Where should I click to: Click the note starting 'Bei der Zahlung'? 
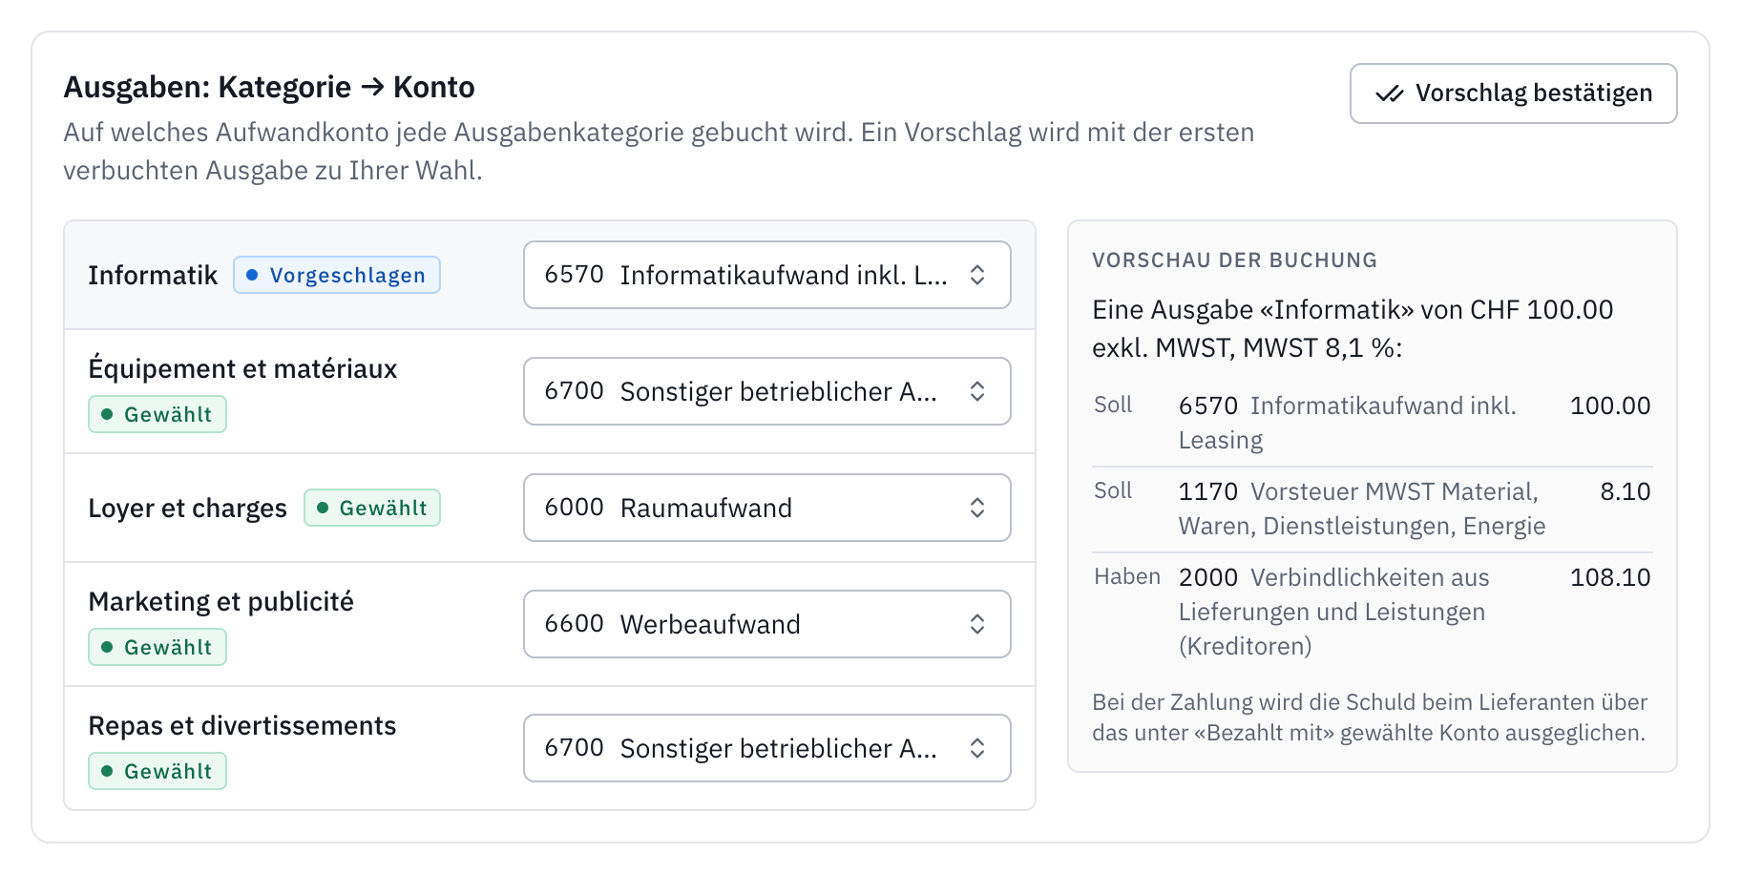click(x=1370, y=718)
